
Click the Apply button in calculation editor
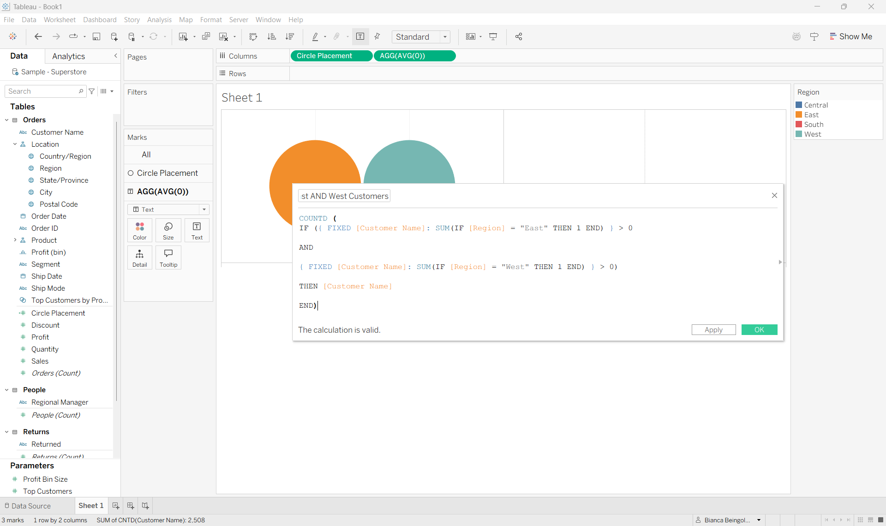pos(713,330)
